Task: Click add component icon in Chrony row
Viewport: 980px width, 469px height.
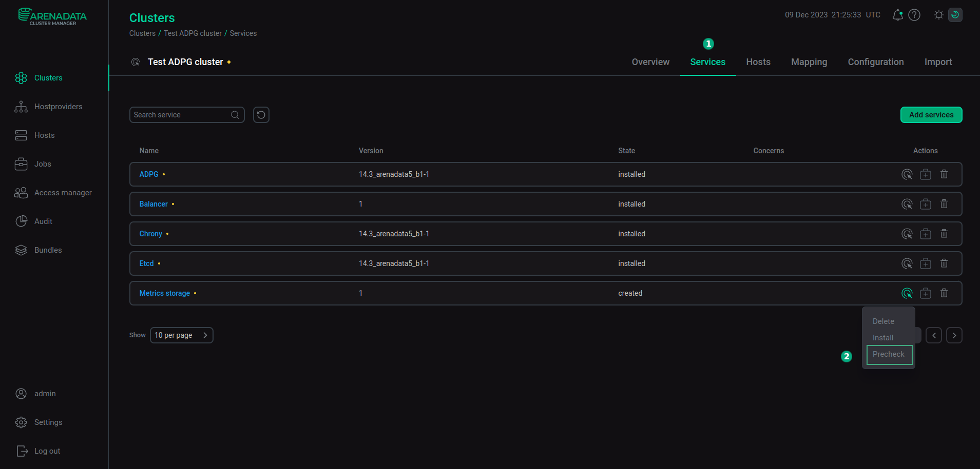Action: click(926, 234)
